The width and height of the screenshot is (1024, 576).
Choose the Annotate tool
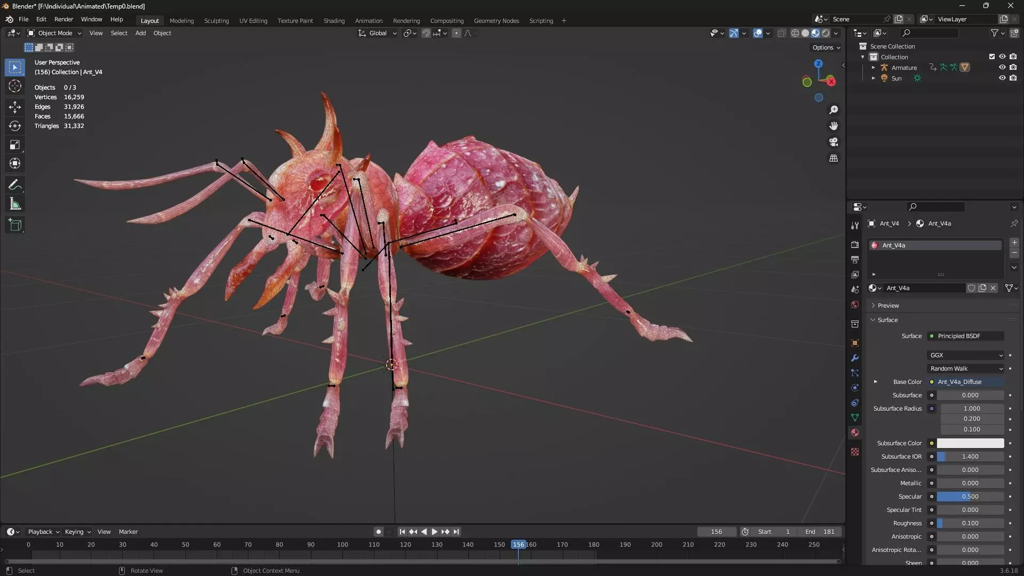point(15,185)
